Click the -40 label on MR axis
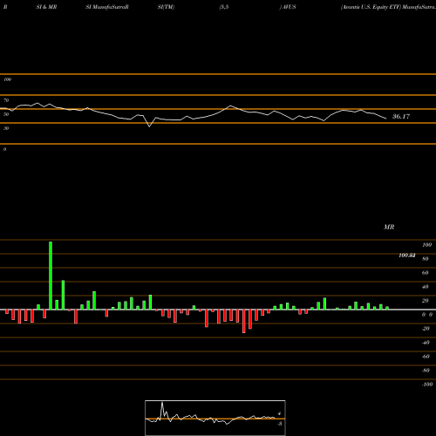Screen dimensions: 436x436 426,343
